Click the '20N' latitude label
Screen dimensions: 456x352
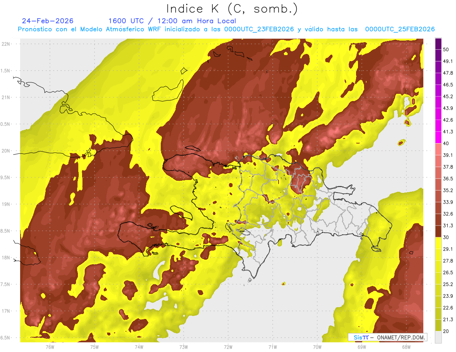[6, 151]
